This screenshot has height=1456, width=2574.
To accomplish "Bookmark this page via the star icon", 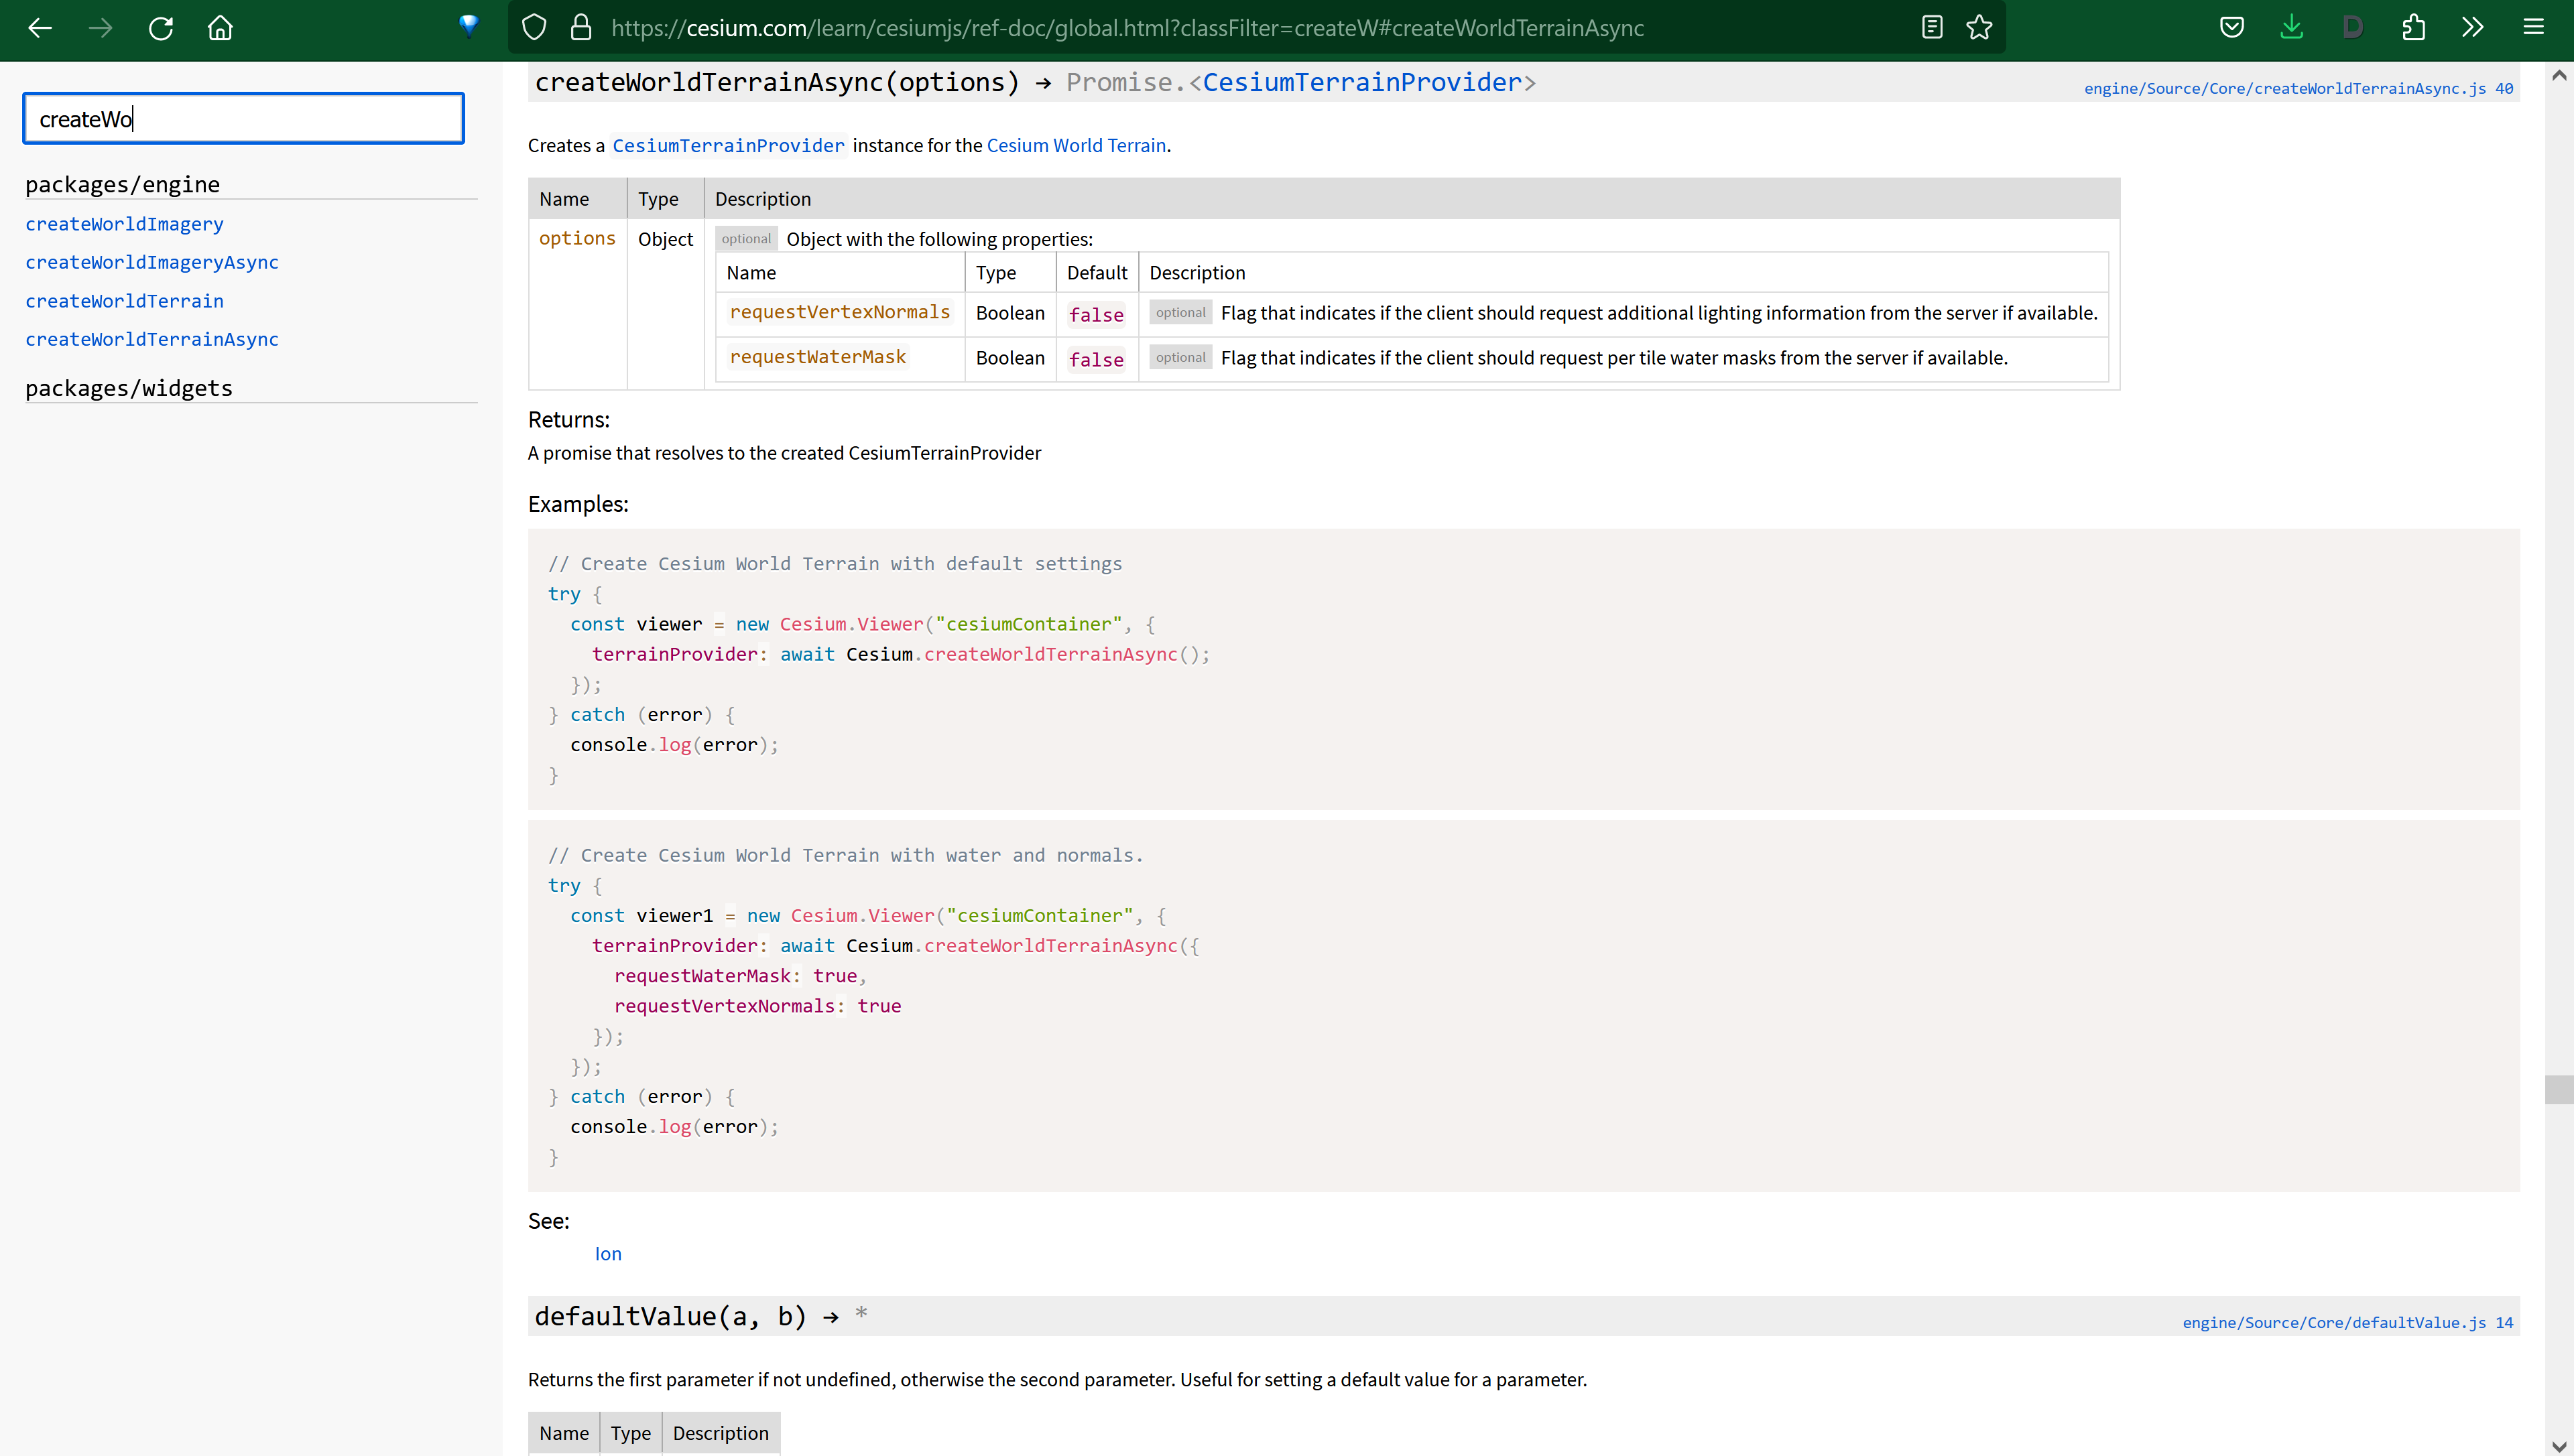I will click(1980, 27).
